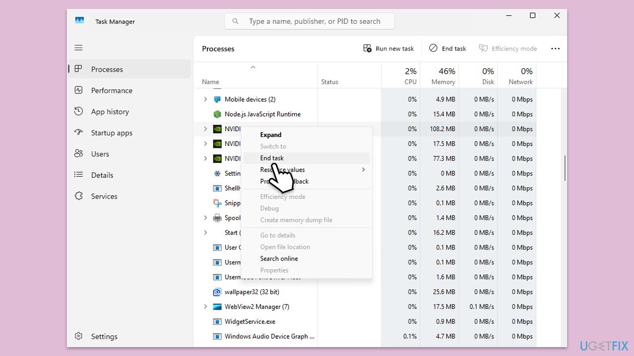Choose Expand in the context menu
This screenshot has height=356, width=634.
click(307, 134)
